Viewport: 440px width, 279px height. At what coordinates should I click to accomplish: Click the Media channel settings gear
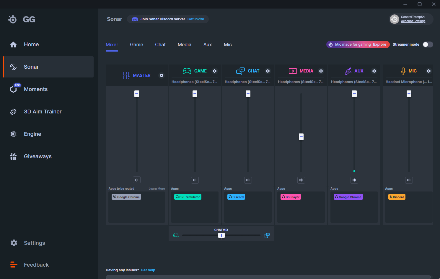(x=321, y=71)
